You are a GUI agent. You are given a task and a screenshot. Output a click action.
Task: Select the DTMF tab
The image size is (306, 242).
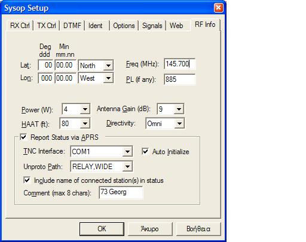[x=72, y=26]
